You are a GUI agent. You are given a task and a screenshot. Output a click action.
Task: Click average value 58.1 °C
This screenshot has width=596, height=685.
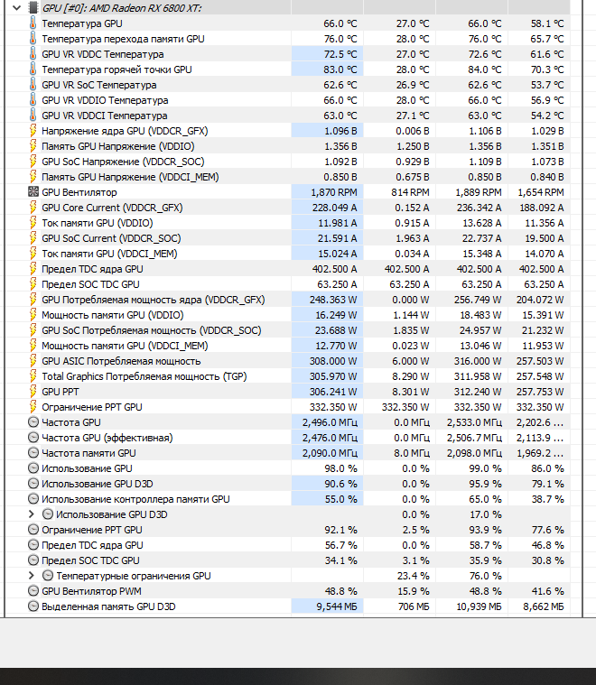tap(547, 23)
